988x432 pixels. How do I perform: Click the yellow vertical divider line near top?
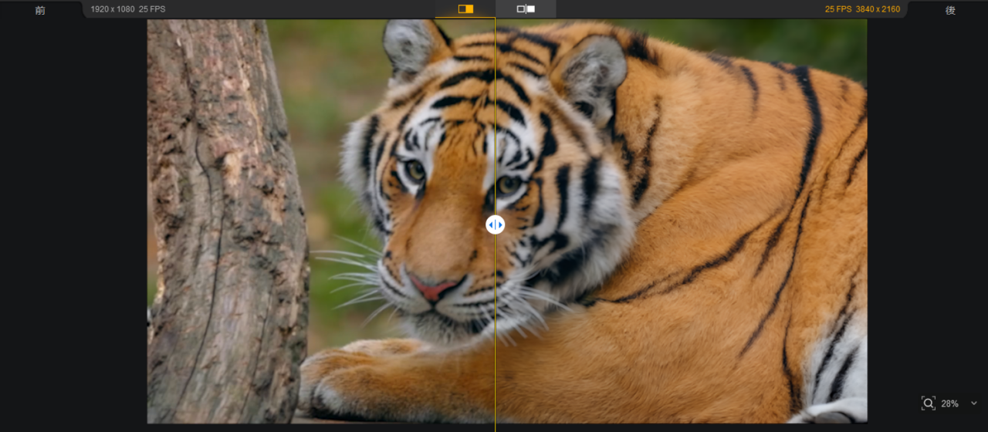(x=495, y=46)
